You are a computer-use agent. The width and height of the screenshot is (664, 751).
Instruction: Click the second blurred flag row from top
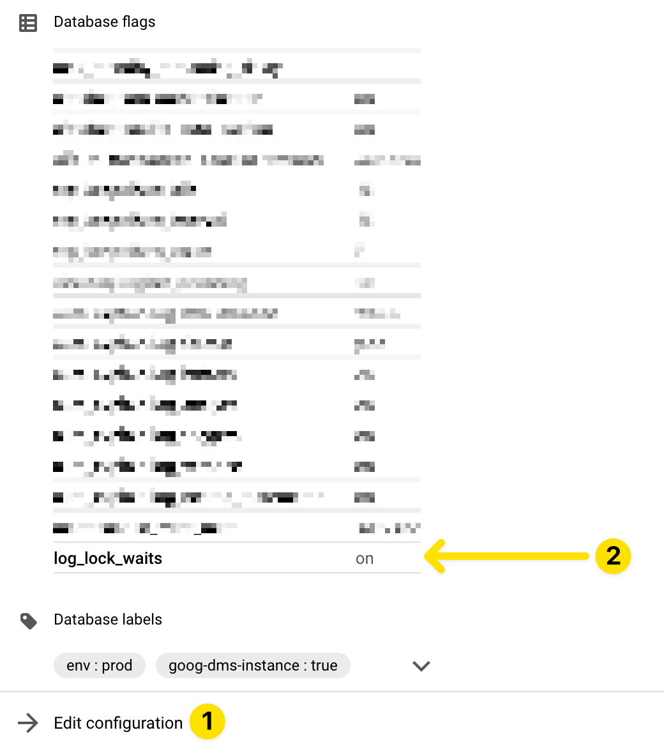click(x=157, y=99)
